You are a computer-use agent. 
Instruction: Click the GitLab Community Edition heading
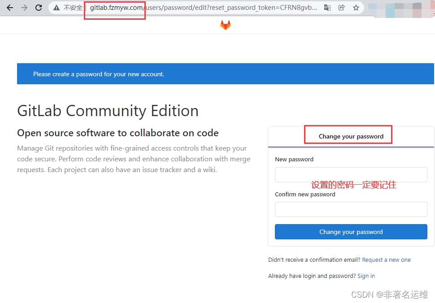tap(108, 111)
